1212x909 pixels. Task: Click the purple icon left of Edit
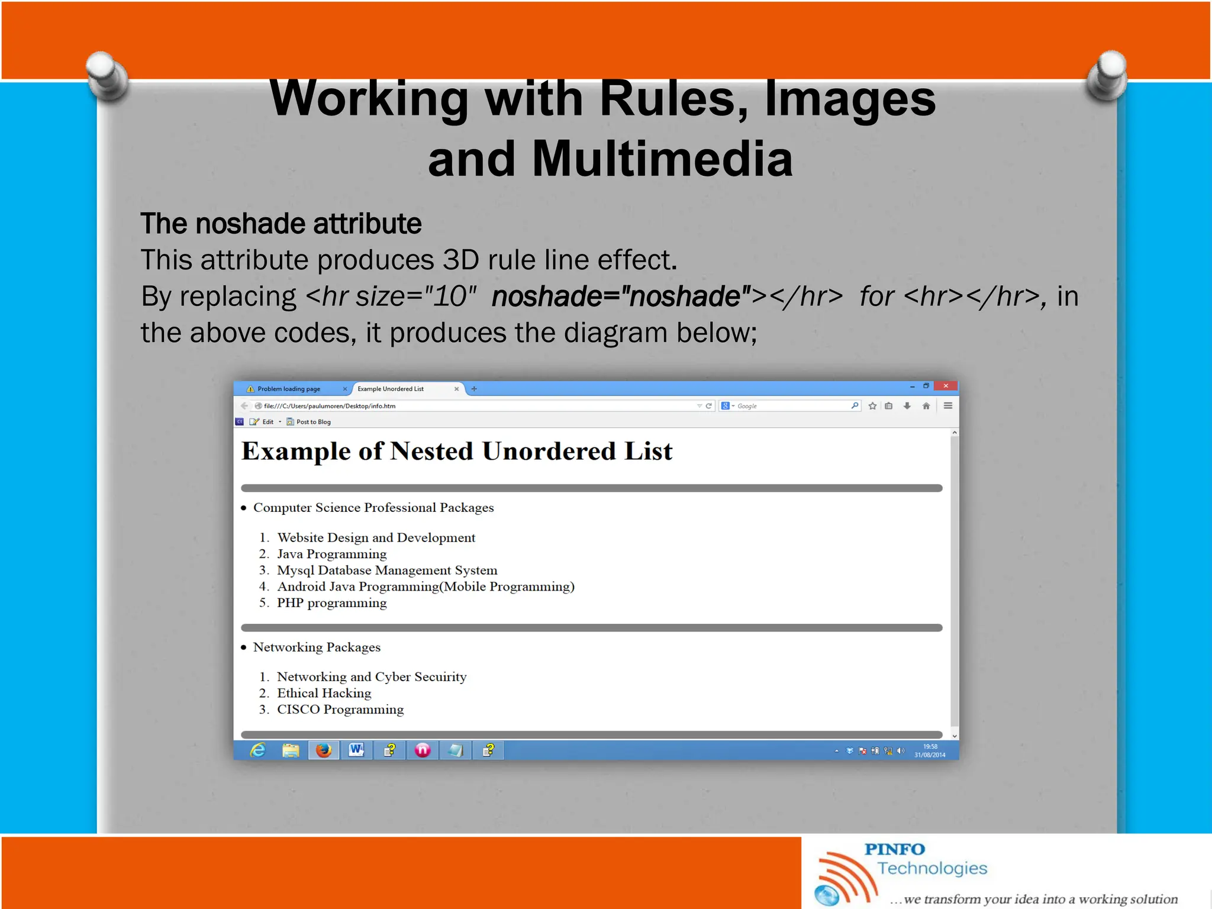click(240, 422)
